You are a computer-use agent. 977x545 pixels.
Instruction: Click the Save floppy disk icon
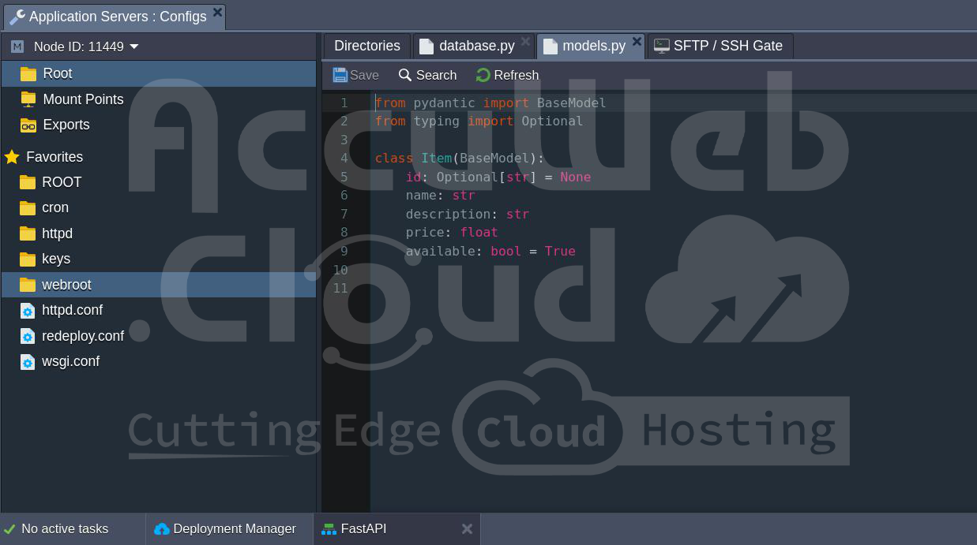(340, 75)
